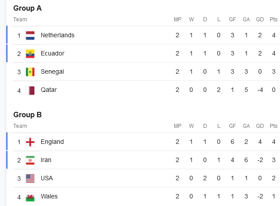Click the Group A heading

28,8
